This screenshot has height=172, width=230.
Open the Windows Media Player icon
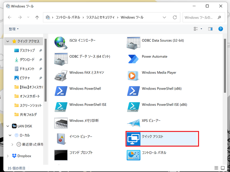point(133,76)
